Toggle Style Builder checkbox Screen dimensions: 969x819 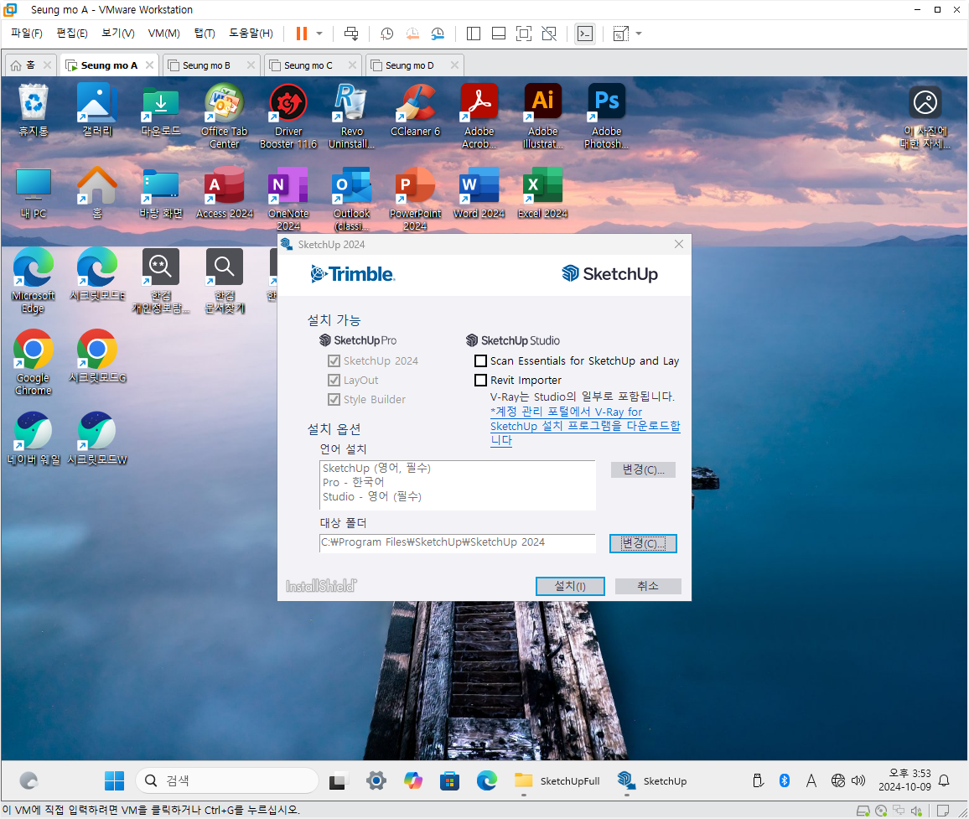[x=334, y=399]
